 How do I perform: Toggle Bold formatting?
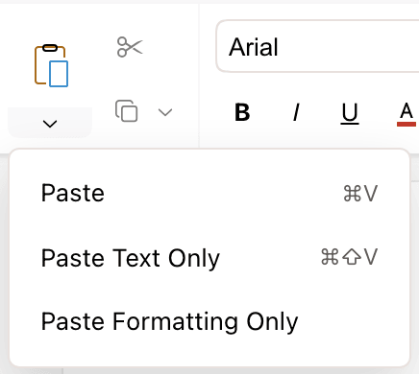(x=242, y=112)
